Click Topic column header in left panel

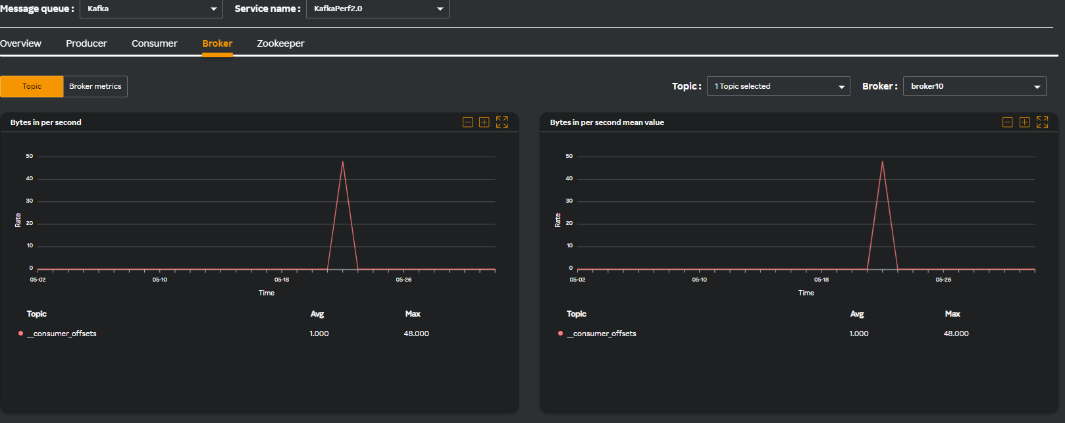point(37,314)
